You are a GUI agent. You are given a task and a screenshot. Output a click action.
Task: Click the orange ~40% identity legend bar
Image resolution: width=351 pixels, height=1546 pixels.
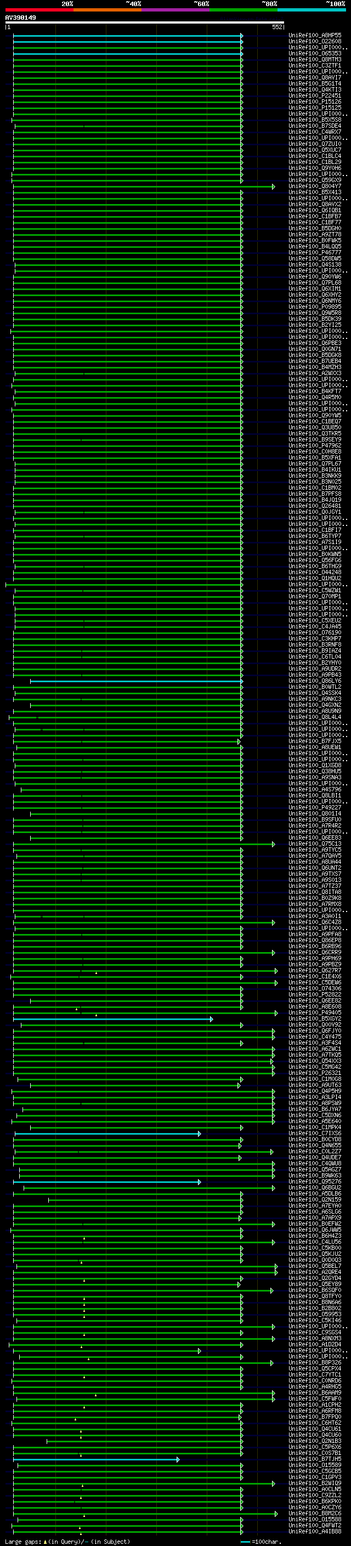click(x=107, y=10)
